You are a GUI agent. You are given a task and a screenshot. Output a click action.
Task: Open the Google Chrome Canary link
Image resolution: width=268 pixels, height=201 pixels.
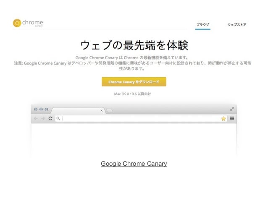point(134,164)
